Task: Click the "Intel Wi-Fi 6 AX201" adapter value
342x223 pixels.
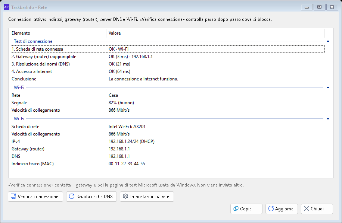Action: tap(127, 127)
